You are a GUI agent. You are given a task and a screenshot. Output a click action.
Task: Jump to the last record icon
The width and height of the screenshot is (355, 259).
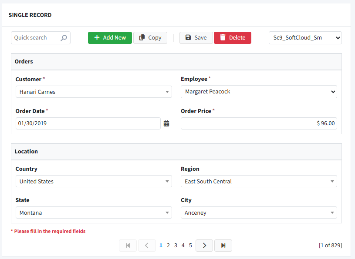tap(223, 246)
